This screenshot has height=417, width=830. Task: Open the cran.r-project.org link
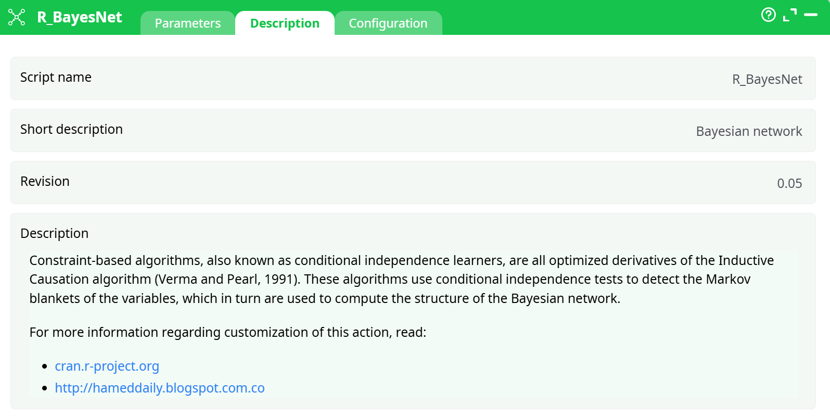click(x=107, y=366)
